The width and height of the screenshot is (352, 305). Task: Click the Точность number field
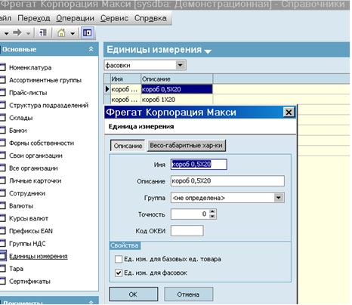(190, 214)
